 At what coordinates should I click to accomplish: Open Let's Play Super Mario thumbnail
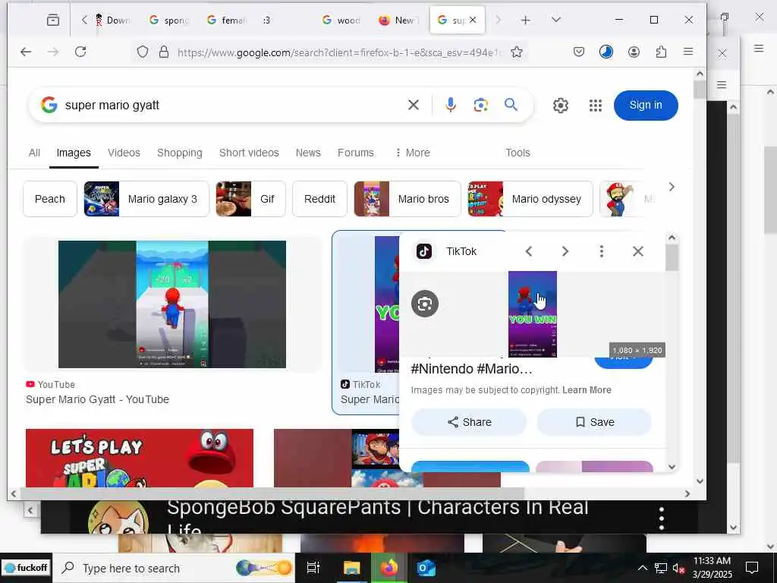[x=140, y=458]
